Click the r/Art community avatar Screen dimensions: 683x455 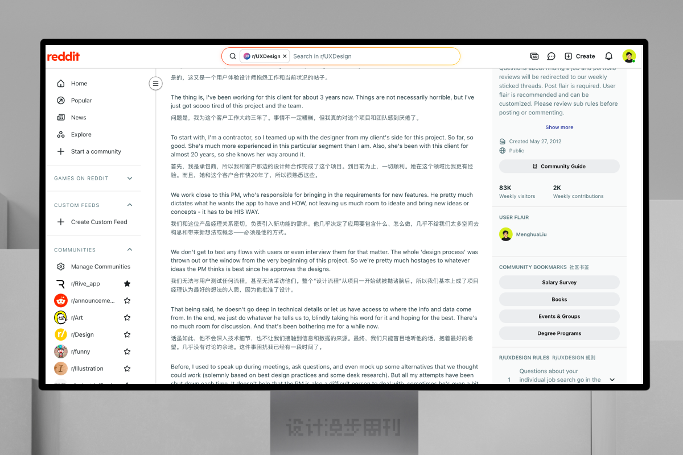tap(61, 318)
